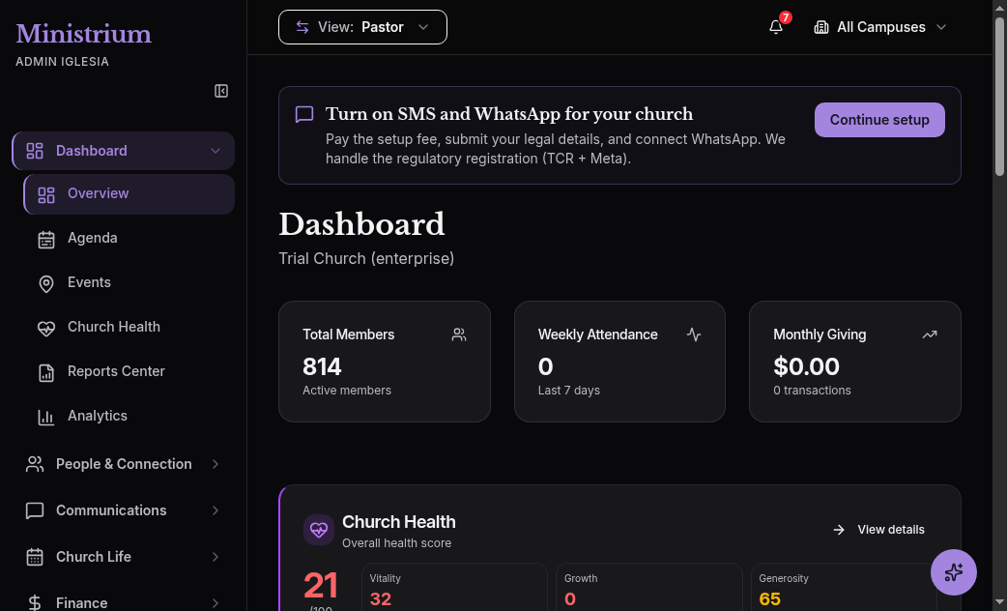Click the Church Health sidebar heart icon

click(46, 329)
